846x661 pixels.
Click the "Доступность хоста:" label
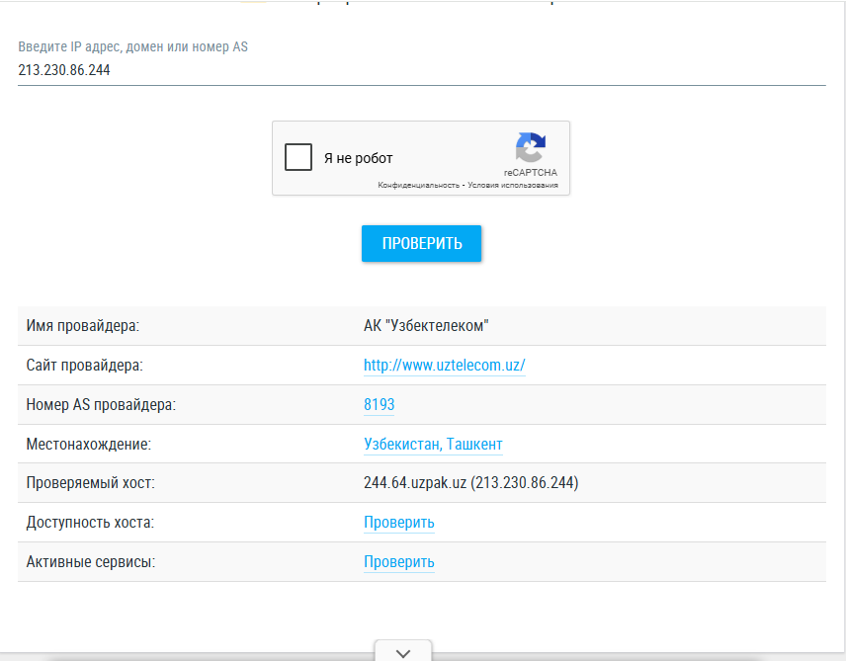(90, 523)
